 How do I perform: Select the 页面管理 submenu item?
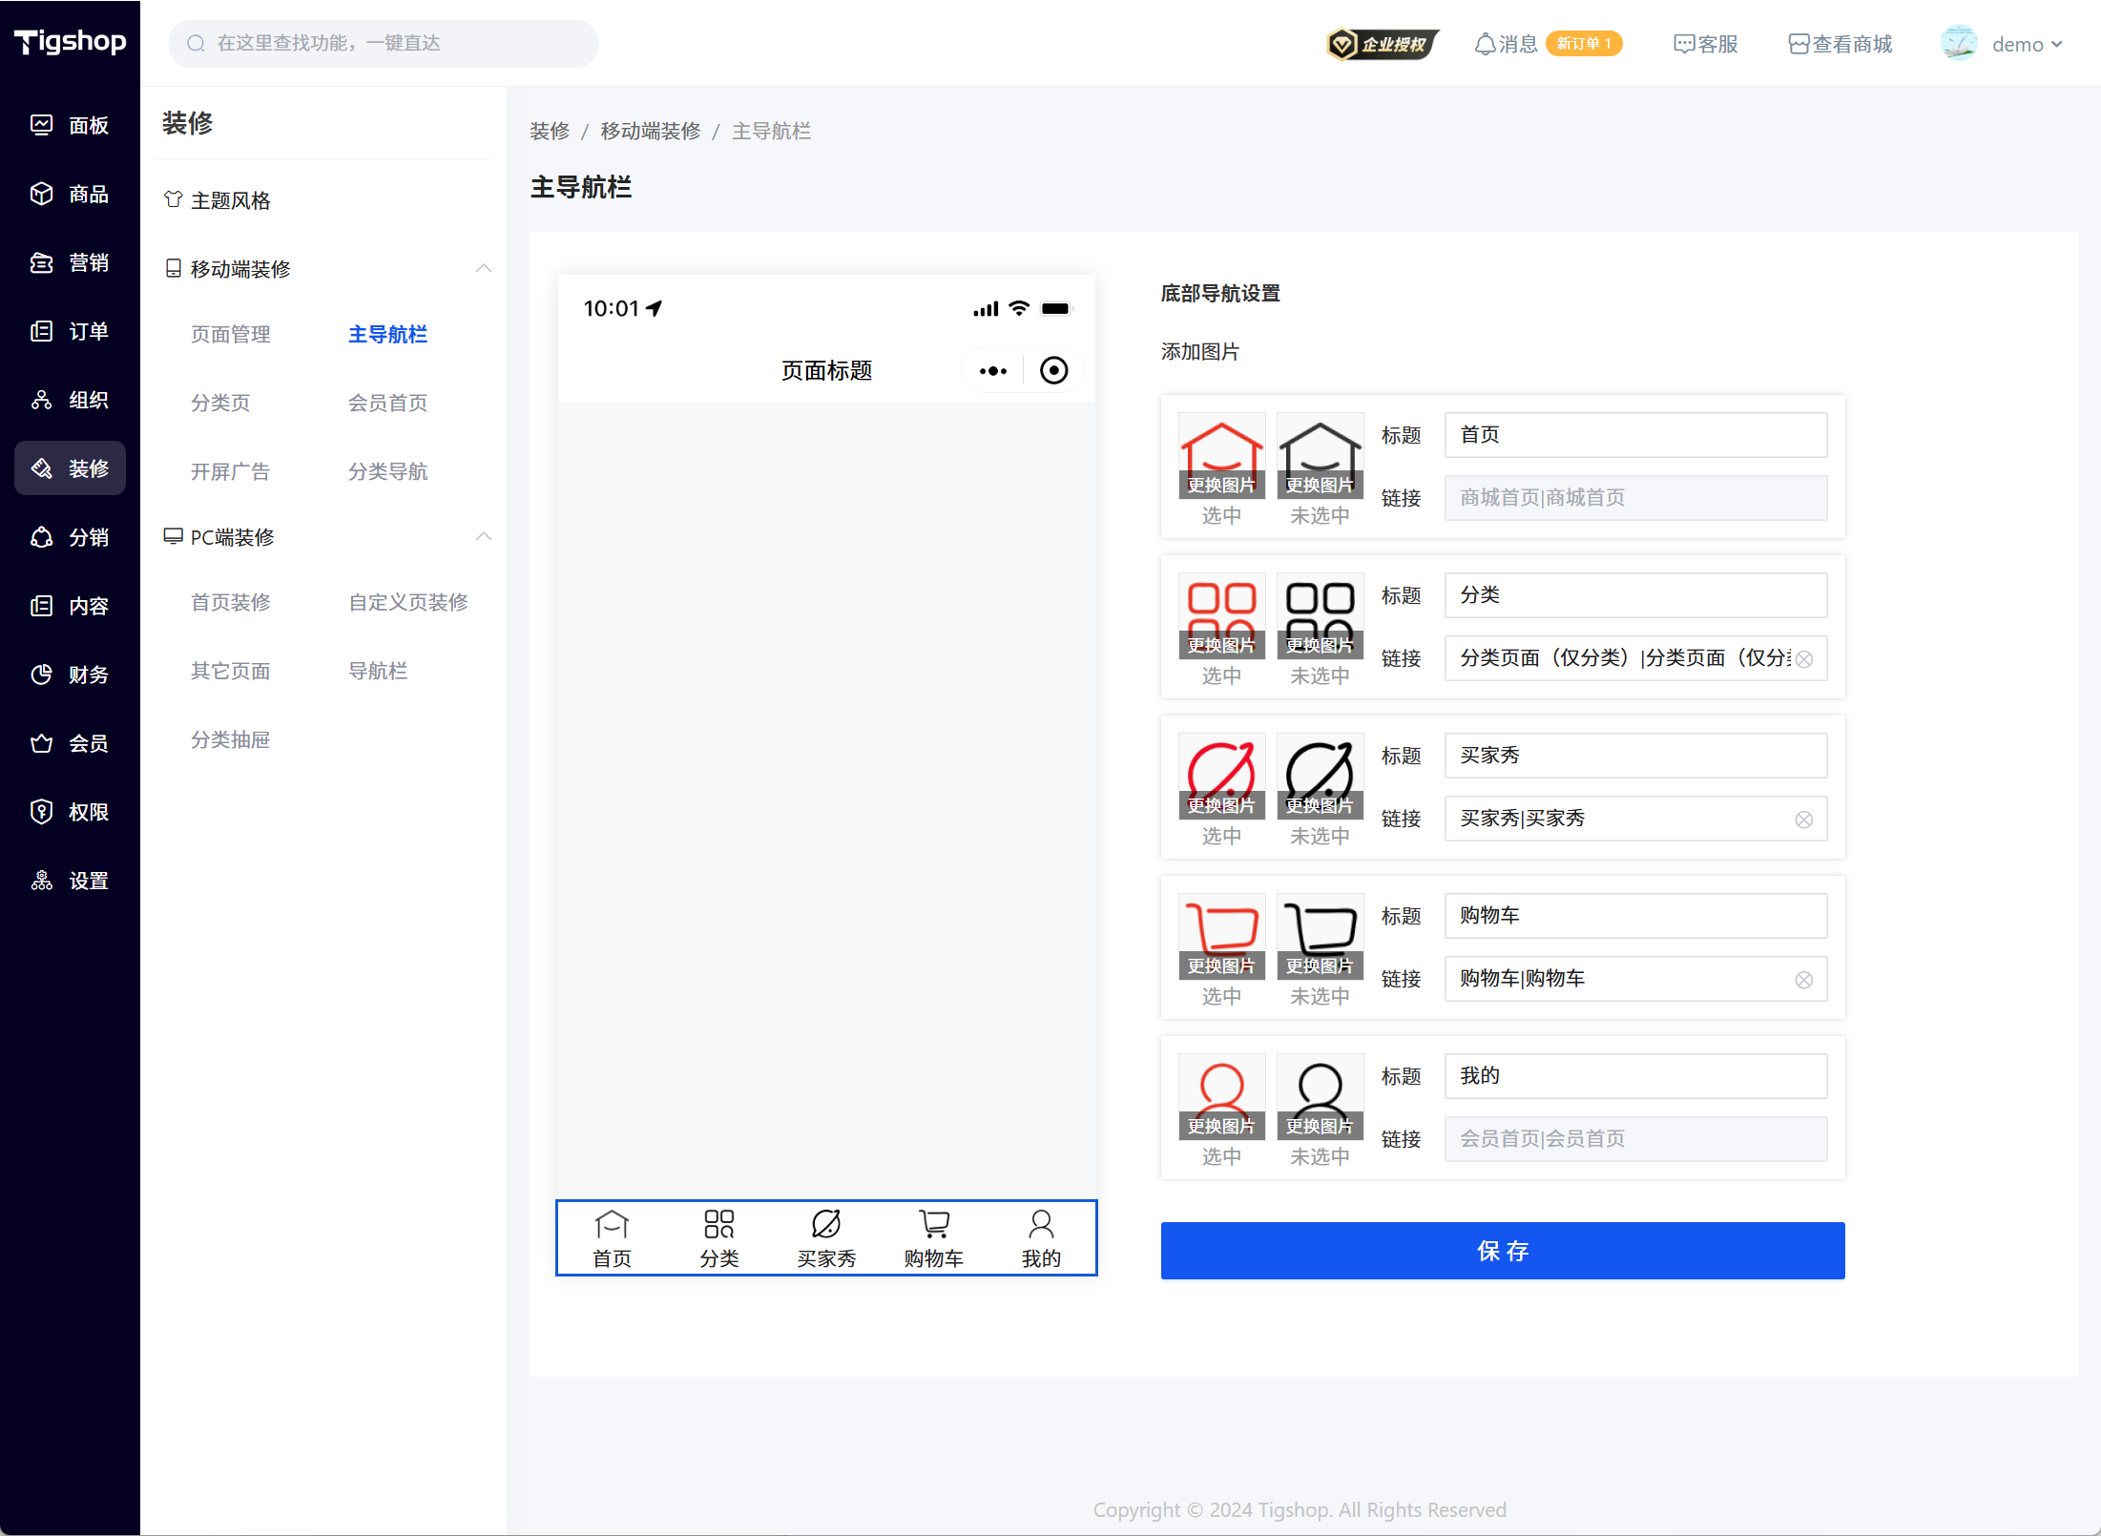coord(230,334)
